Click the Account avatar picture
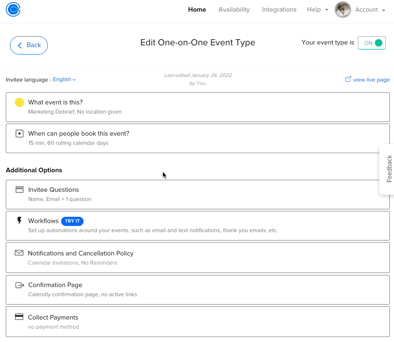 click(x=342, y=10)
